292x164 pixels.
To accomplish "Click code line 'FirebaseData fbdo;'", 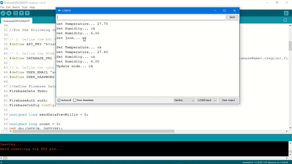I will point(29,91).
